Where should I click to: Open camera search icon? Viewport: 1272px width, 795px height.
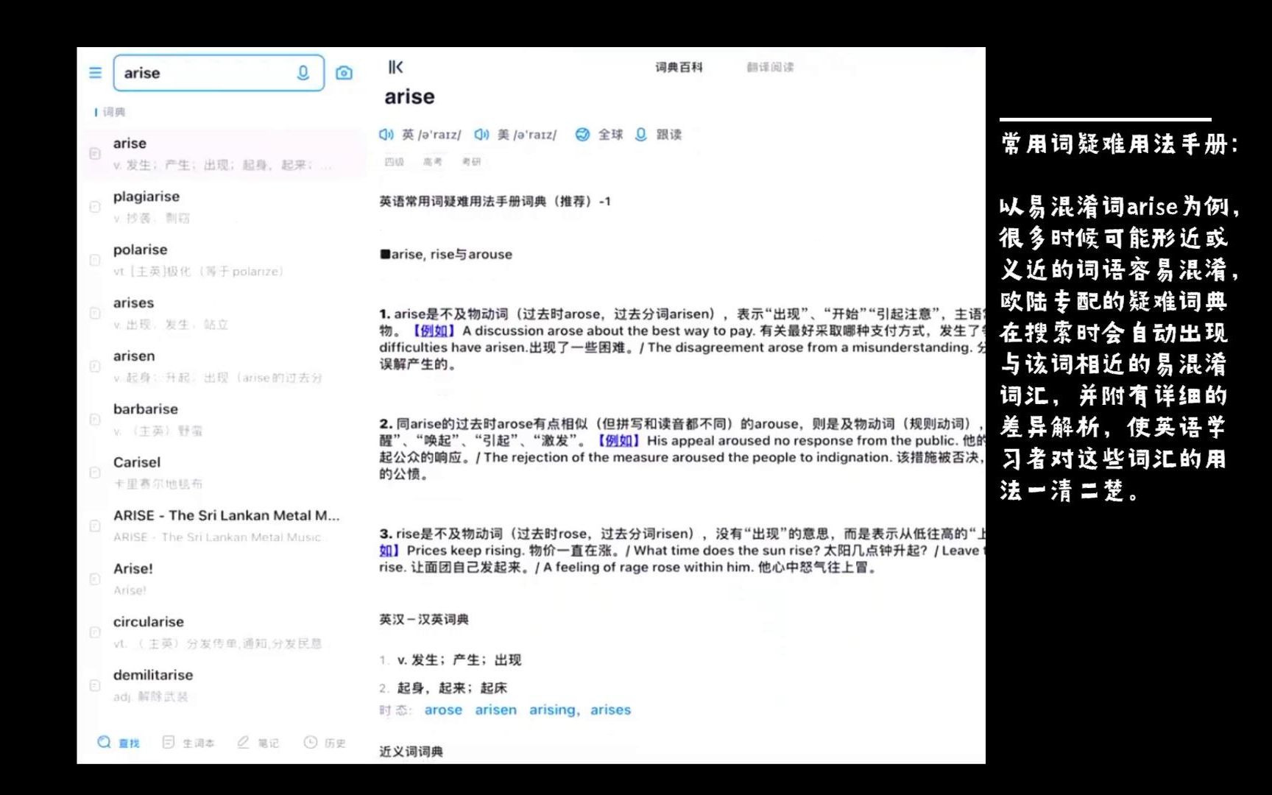[x=344, y=73]
